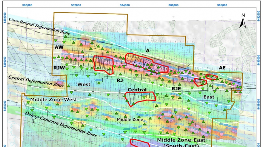Click the red polygon at the bottom edge

point(140,143)
